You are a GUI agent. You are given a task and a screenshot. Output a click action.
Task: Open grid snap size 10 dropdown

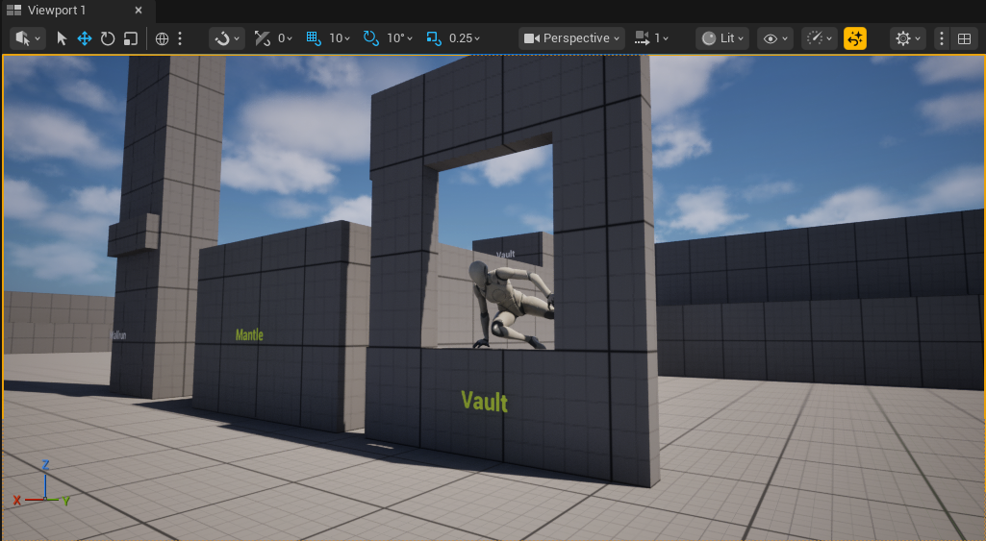coord(340,38)
